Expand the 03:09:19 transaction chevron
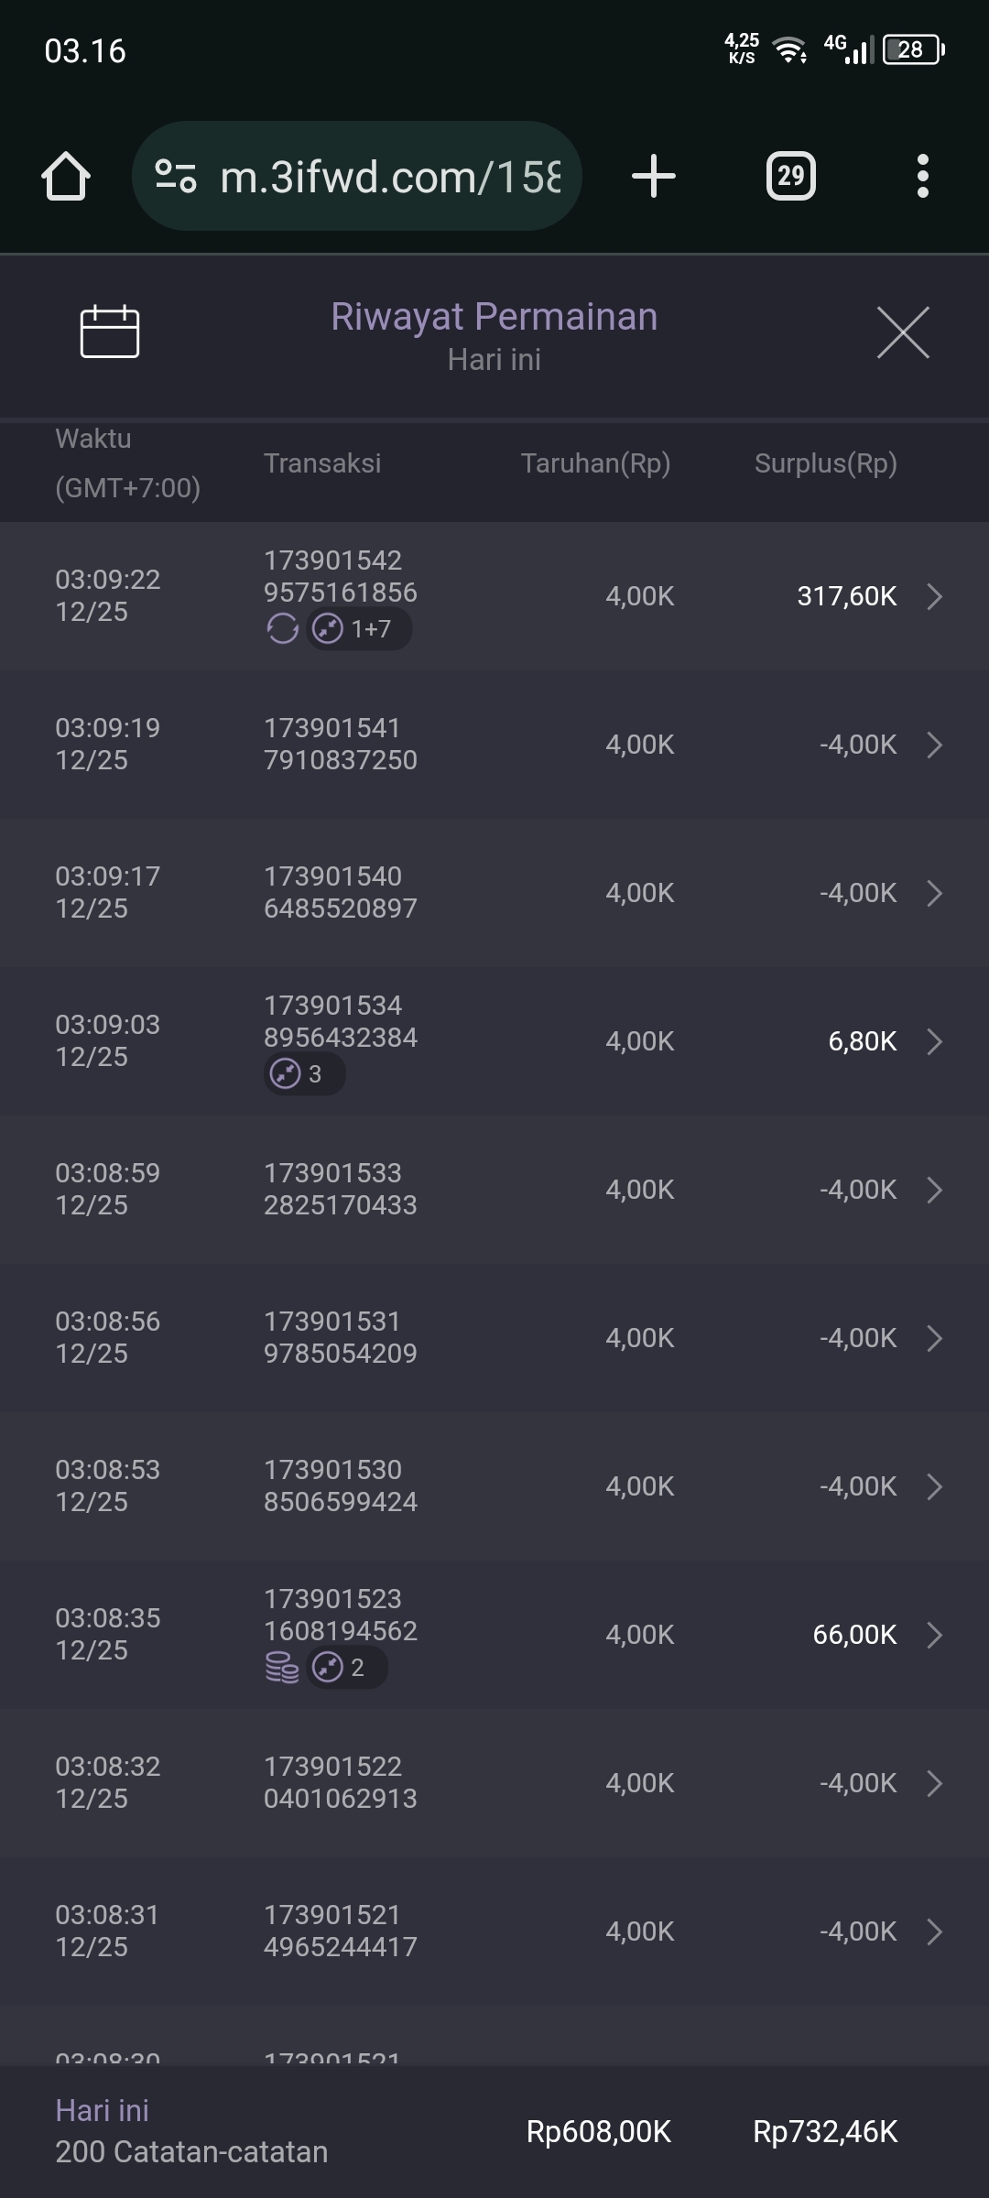Image resolution: width=989 pixels, height=2198 pixels. [934, 745]
